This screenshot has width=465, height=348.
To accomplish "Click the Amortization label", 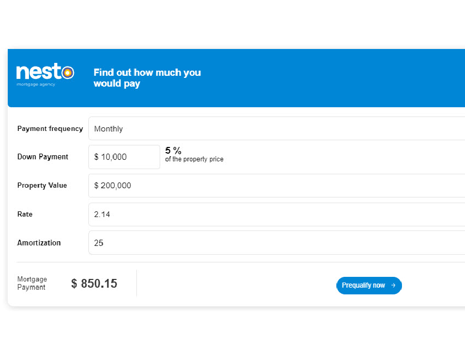I will [39, 243].
